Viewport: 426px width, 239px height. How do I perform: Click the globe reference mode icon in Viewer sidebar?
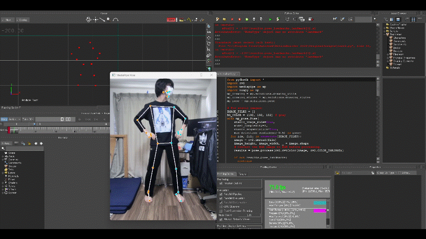pos(209,69)
